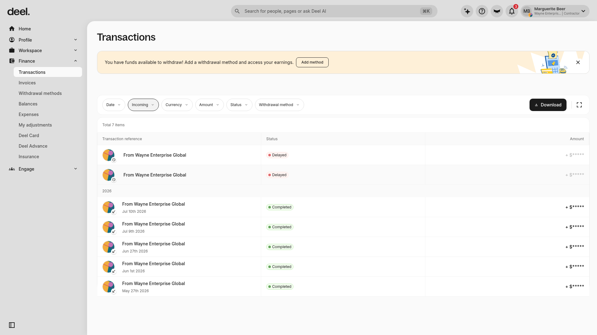This screenshot has height=335, width=597.
Task: Click avatar of first Delayed transaction
Action: (x=109, y=155)
